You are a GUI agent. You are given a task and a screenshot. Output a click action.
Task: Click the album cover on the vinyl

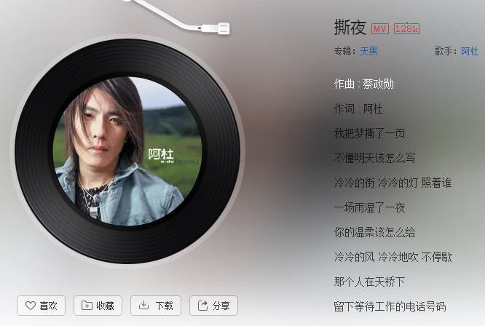coord(127,151)
